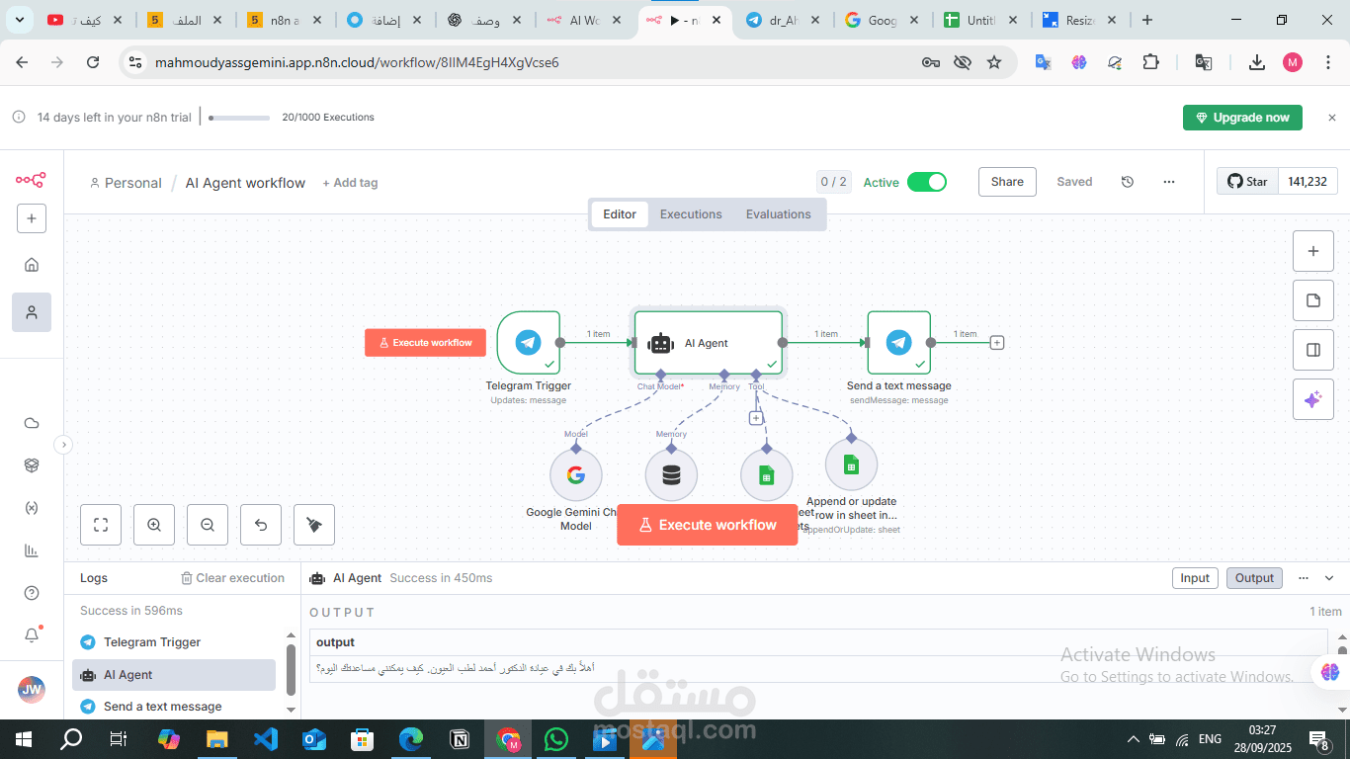Click the small Execute workflow button beside trigger
The width and height of the screenshot is (1350, 759).
[425, 342]
